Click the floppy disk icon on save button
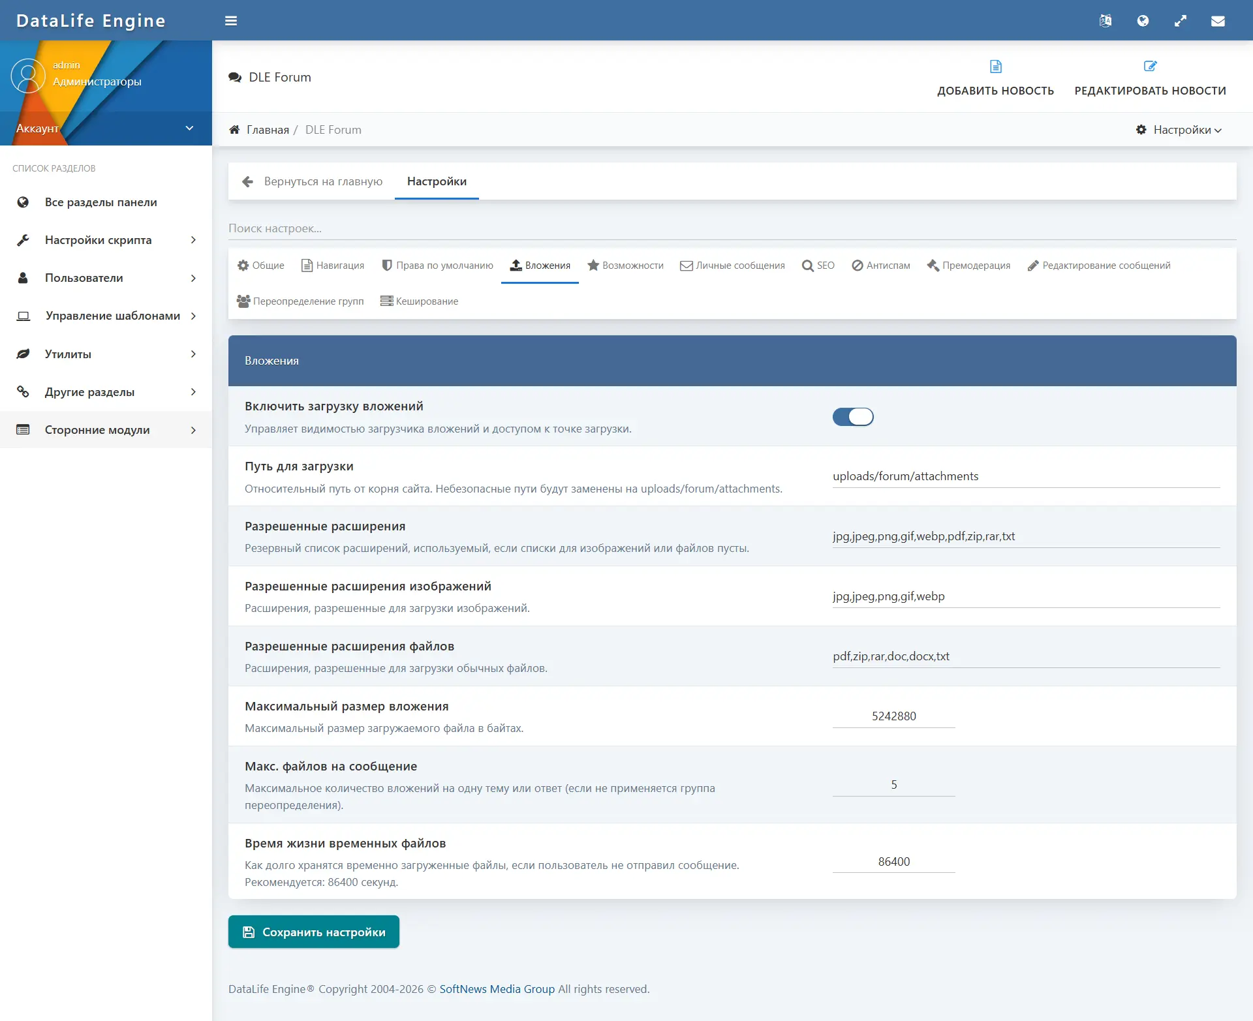The image size is (1253, 1021). point(249,932)
